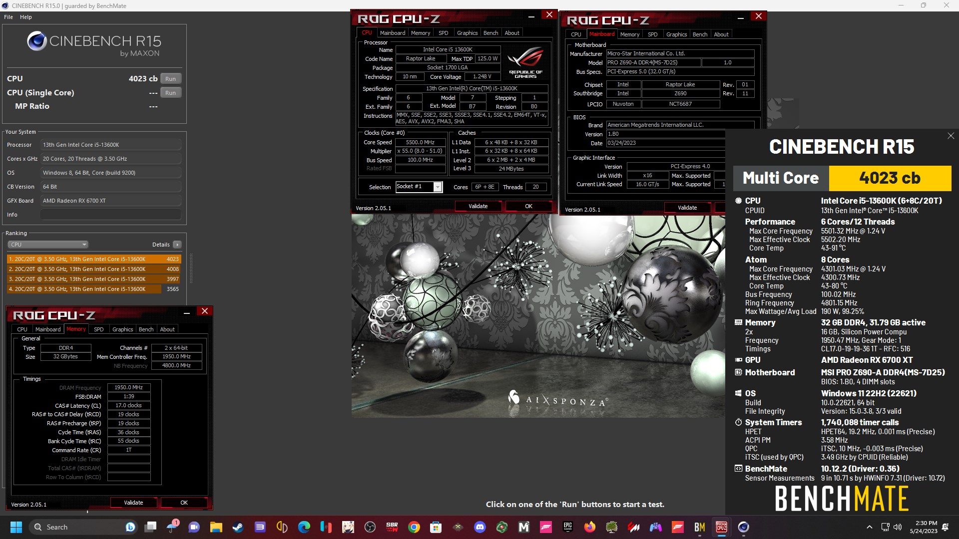This screenshot has width=959, height=539.
Task: Open Firefox from the taskbar
Action: tap(589, 527)
